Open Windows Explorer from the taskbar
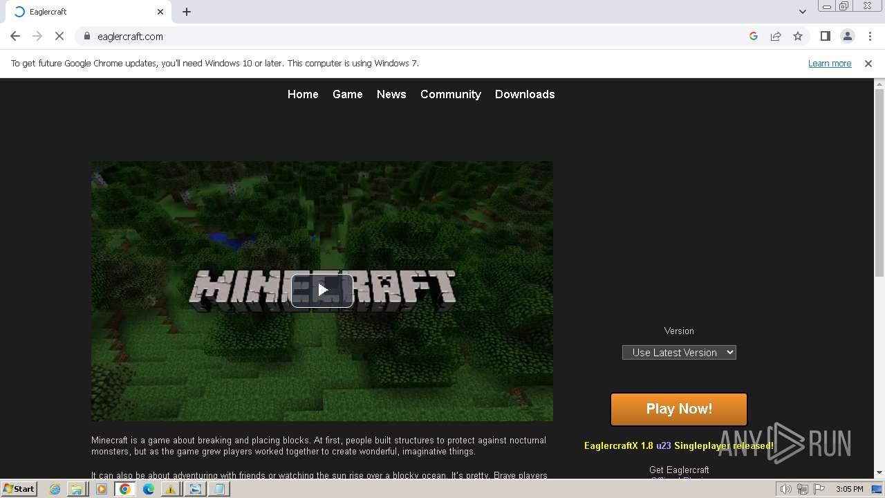This screenshot has width=885, height=498. pyautogui.click(x=77, y=489)
